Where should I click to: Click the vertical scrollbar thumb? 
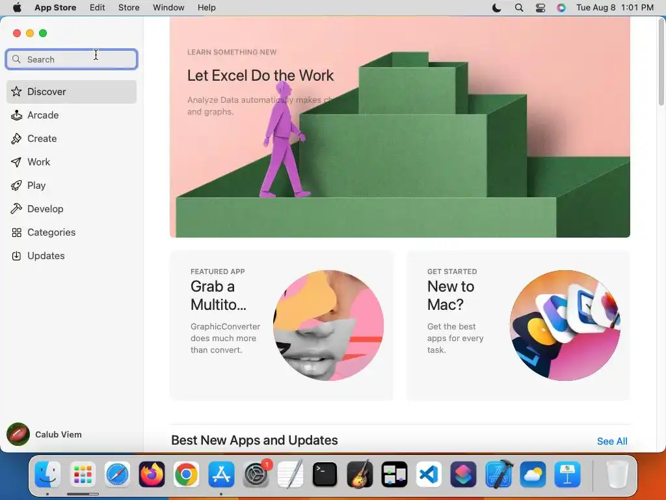pyautogui.click(x=661, y=62)
